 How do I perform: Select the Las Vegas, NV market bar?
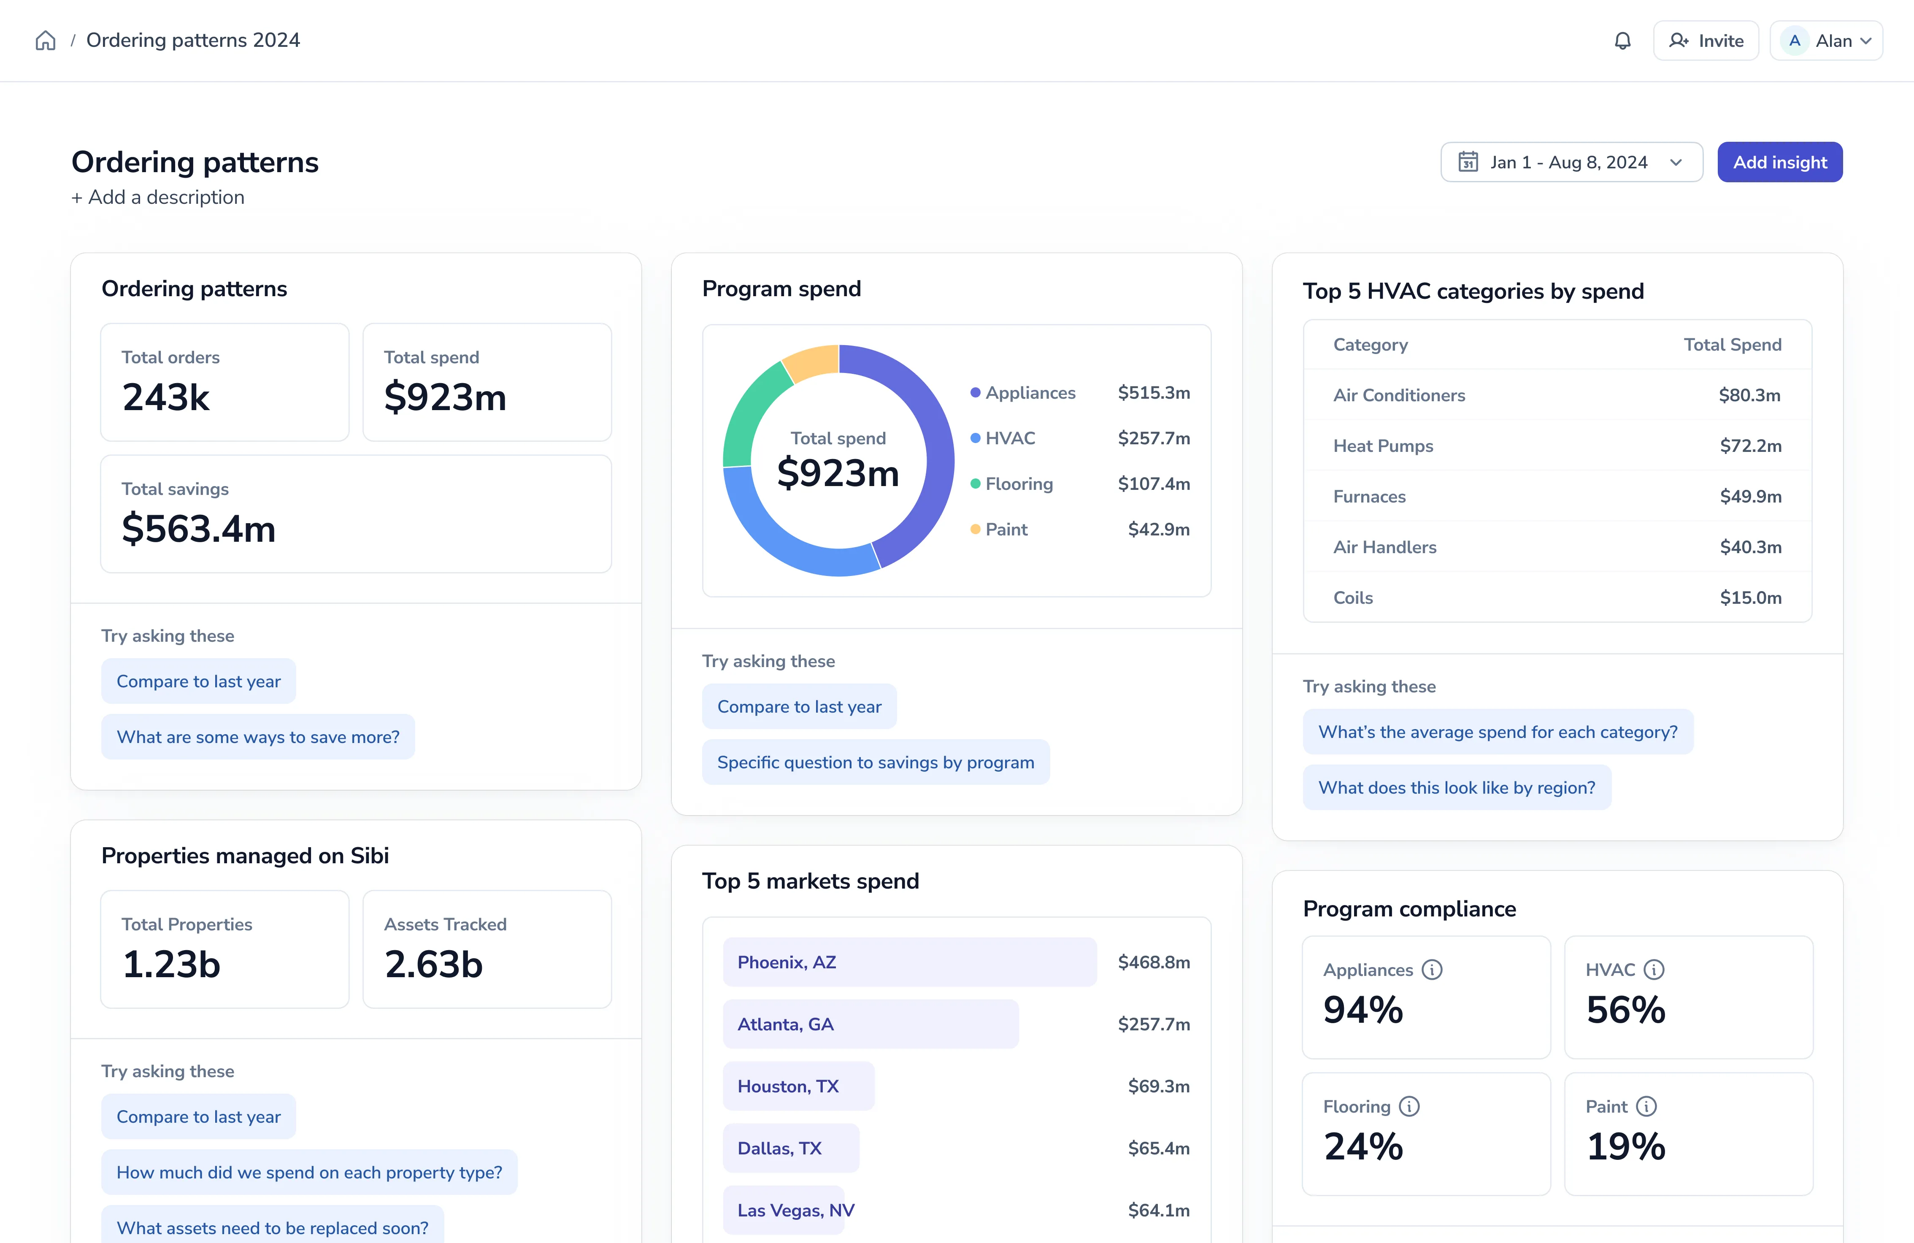point(784,1210)
